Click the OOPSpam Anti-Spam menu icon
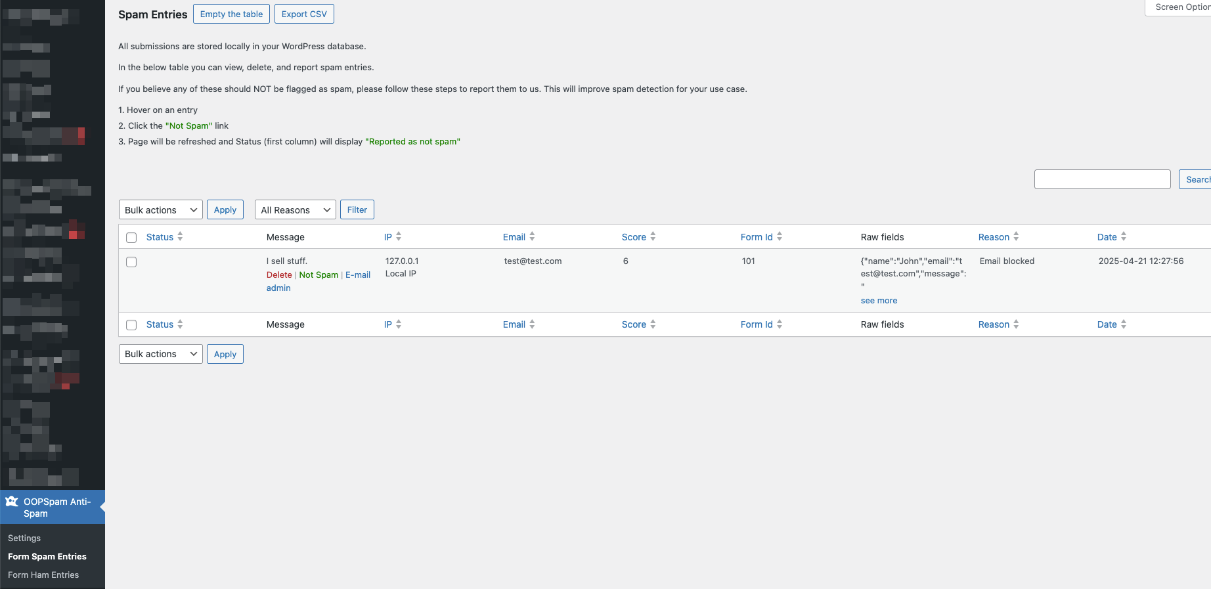 pyautogui.click(x=12, y=502)
